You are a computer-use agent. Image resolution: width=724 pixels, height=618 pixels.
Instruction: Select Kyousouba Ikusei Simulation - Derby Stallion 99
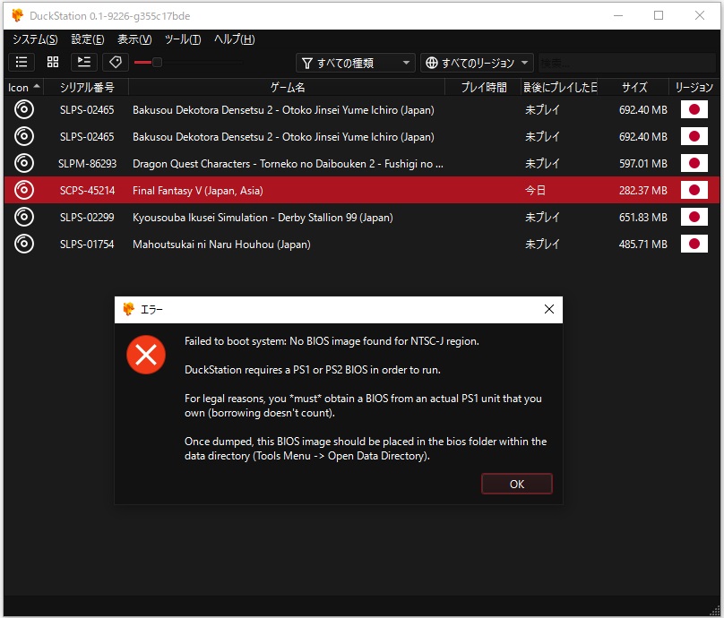263,218
